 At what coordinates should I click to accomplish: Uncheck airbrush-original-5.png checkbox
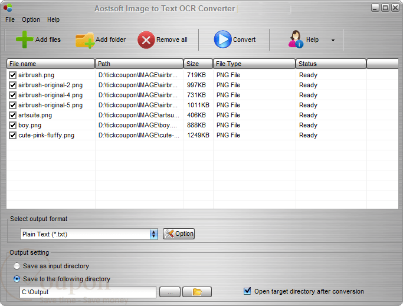pyautogui.click(x=12, y=105)
